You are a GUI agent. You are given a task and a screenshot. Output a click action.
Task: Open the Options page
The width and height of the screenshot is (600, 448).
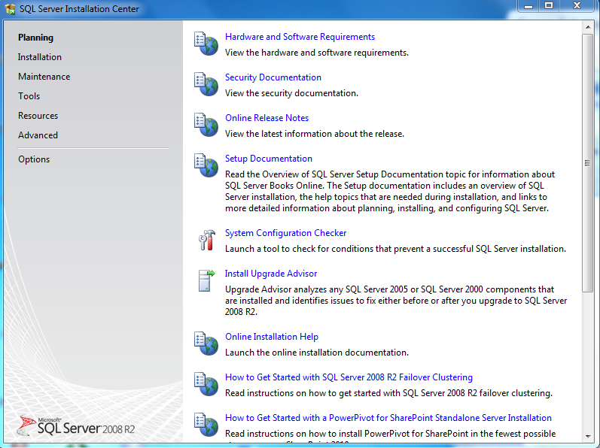[x=34, y=159]
